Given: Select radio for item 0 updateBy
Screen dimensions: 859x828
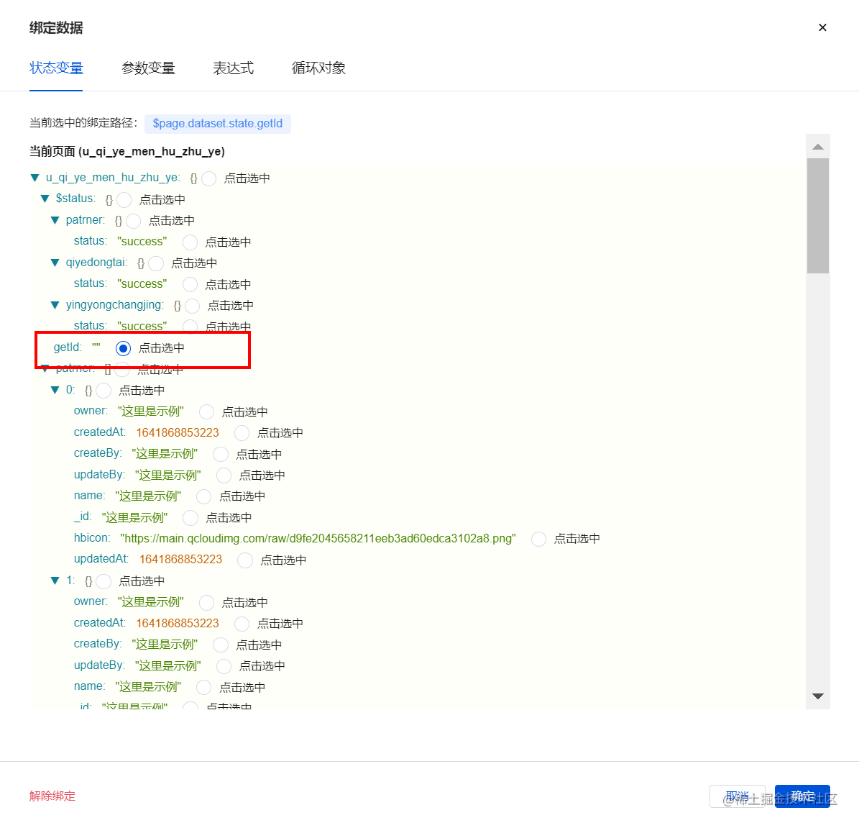Looking at the screenshot, I should (224, 476).
